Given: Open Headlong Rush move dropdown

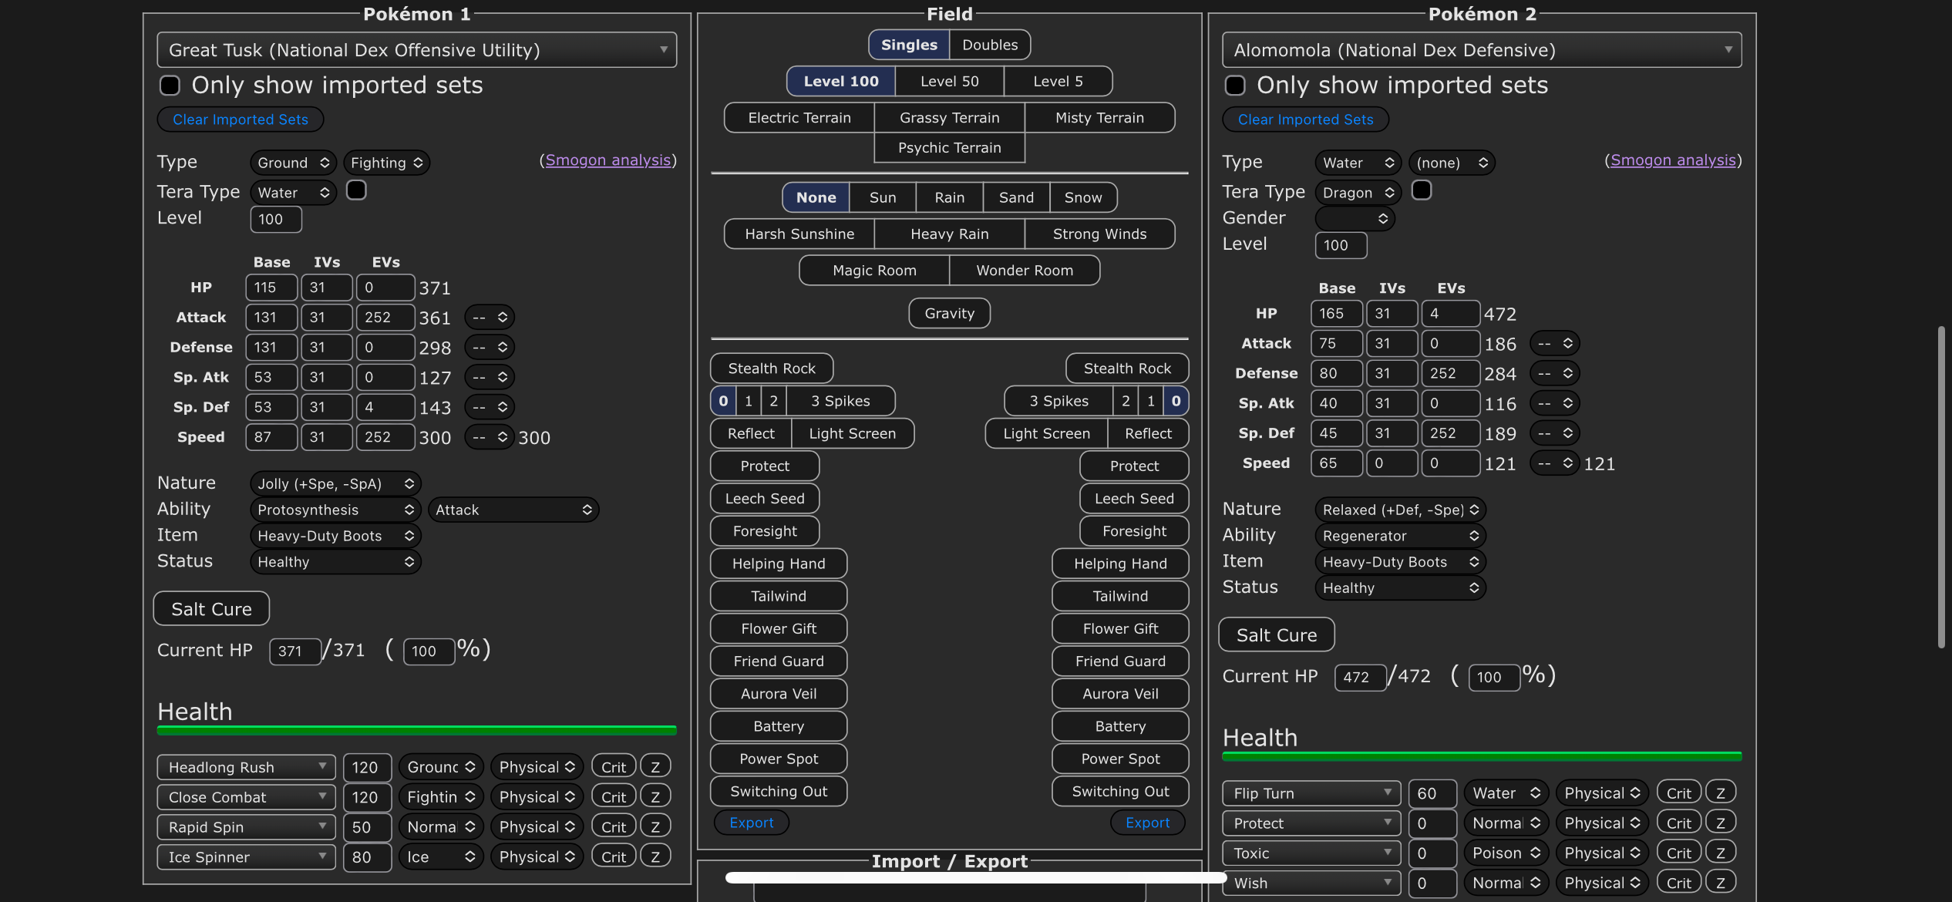Looking at the screenshot, I should point(247,768).
